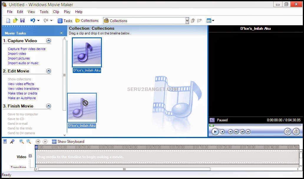
Task: Click the Back button in the monitor
Action: (230, 132)
